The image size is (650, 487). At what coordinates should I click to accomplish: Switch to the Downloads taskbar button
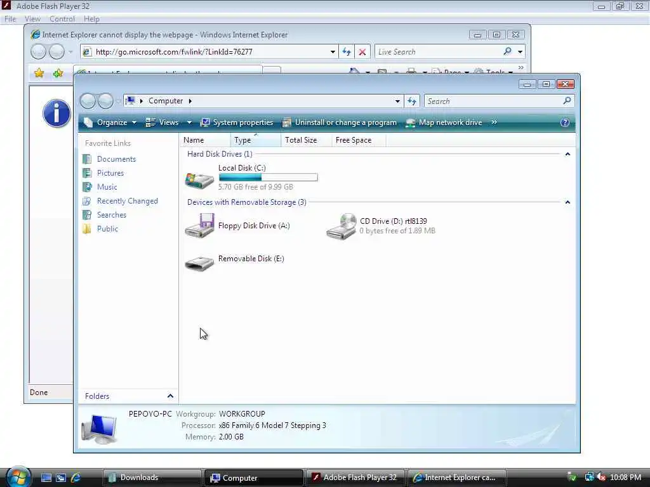point(151,477)
